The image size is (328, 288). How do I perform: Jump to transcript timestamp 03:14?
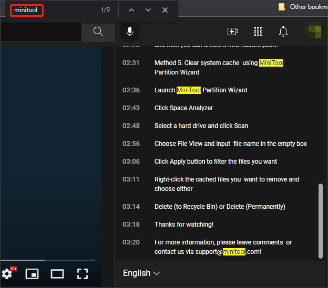131,207
